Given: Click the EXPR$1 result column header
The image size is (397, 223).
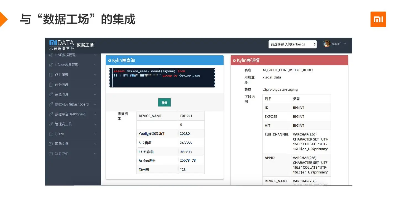Looking at the screenshot, I should (186, 116).
